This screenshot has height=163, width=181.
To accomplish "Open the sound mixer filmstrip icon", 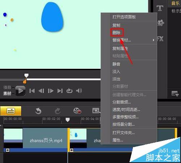I will point(96,110).
